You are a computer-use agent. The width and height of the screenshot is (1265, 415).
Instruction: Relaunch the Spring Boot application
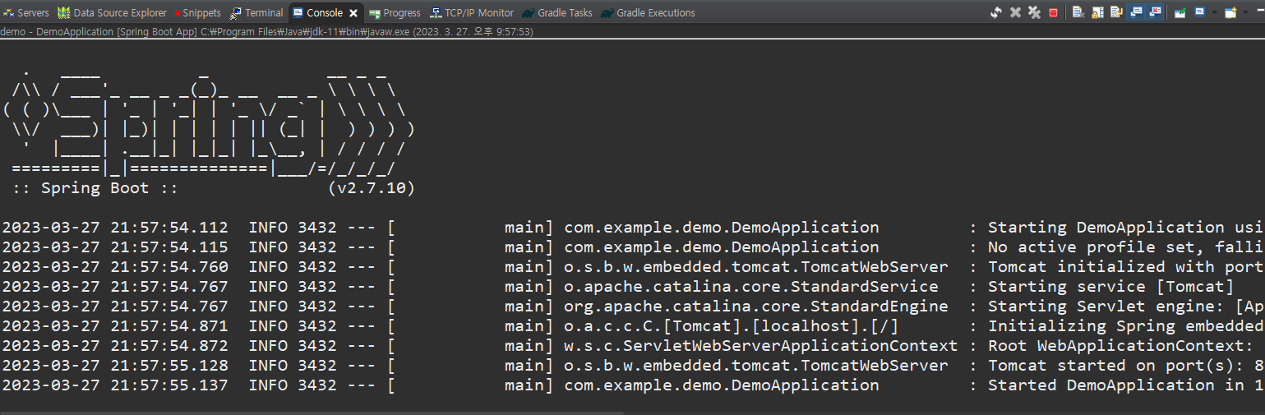(996, 12)
